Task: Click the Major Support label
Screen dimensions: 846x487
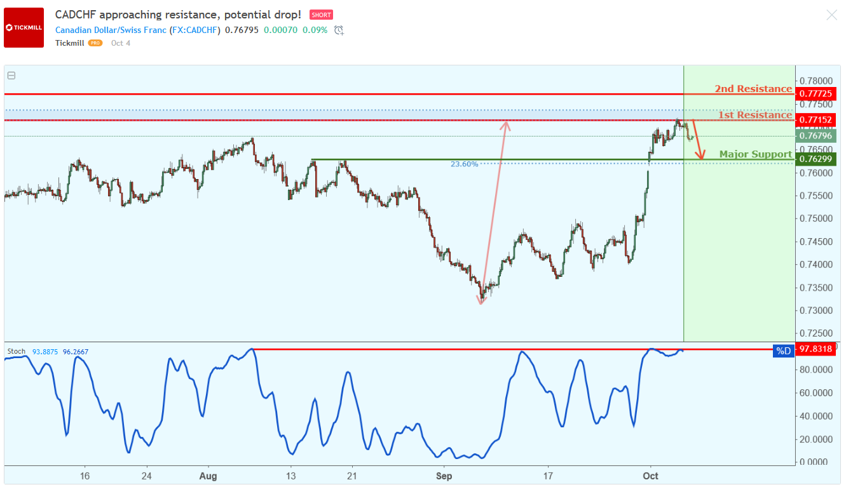Action: [756, 154]
